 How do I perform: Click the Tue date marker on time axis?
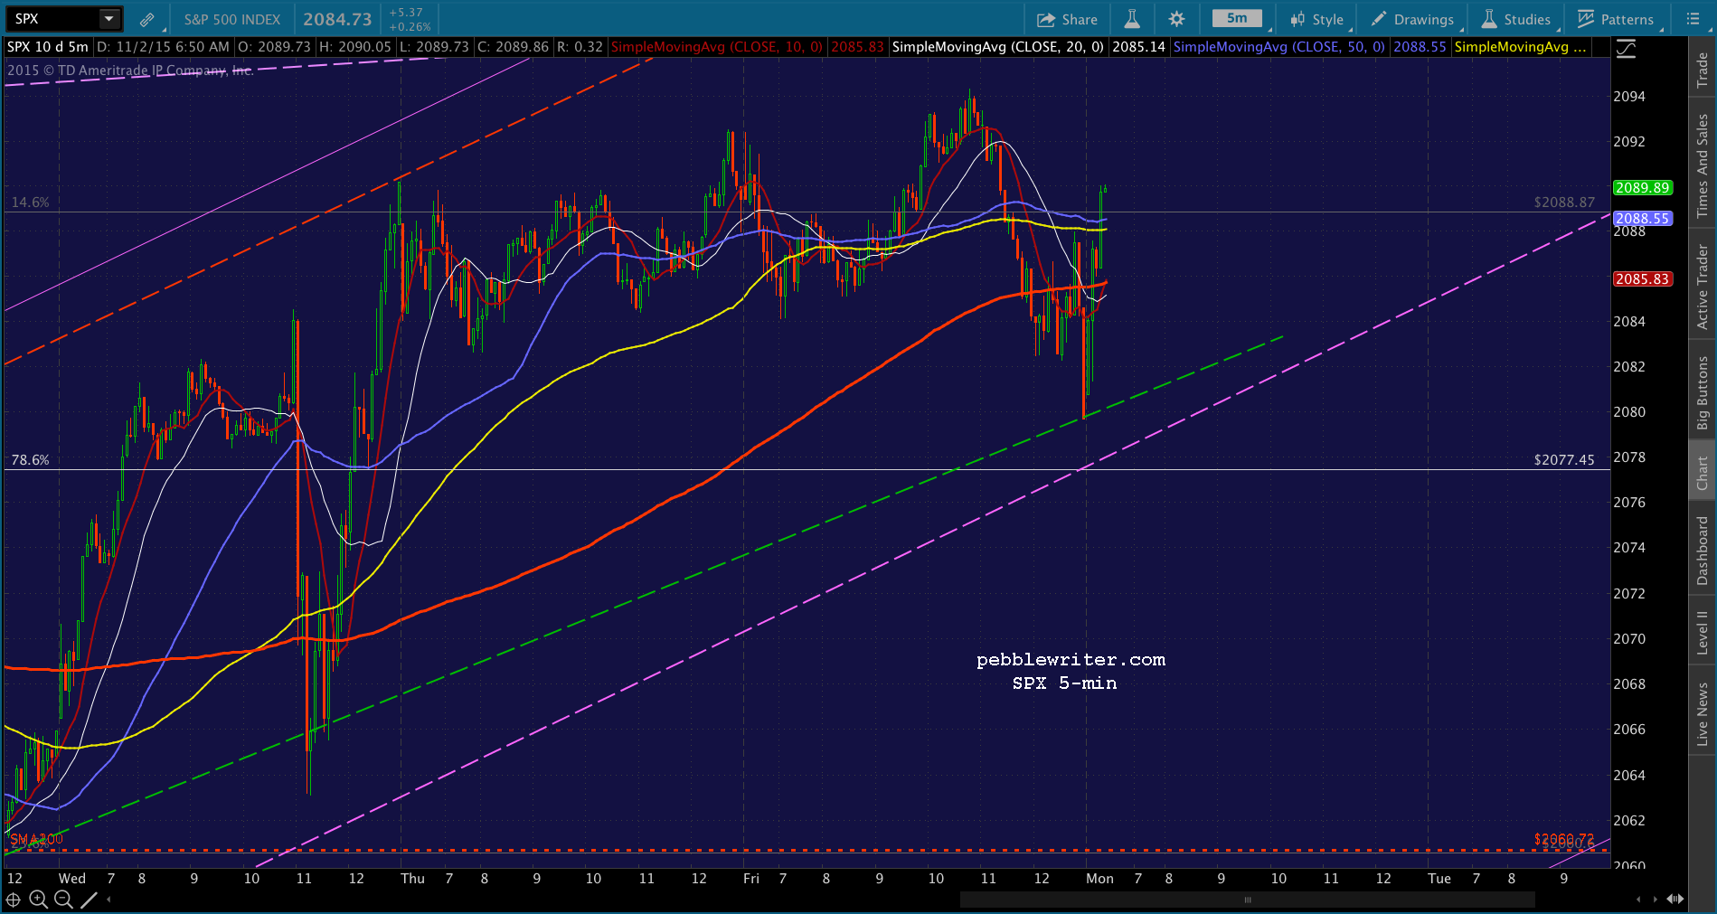[1439, 879]
